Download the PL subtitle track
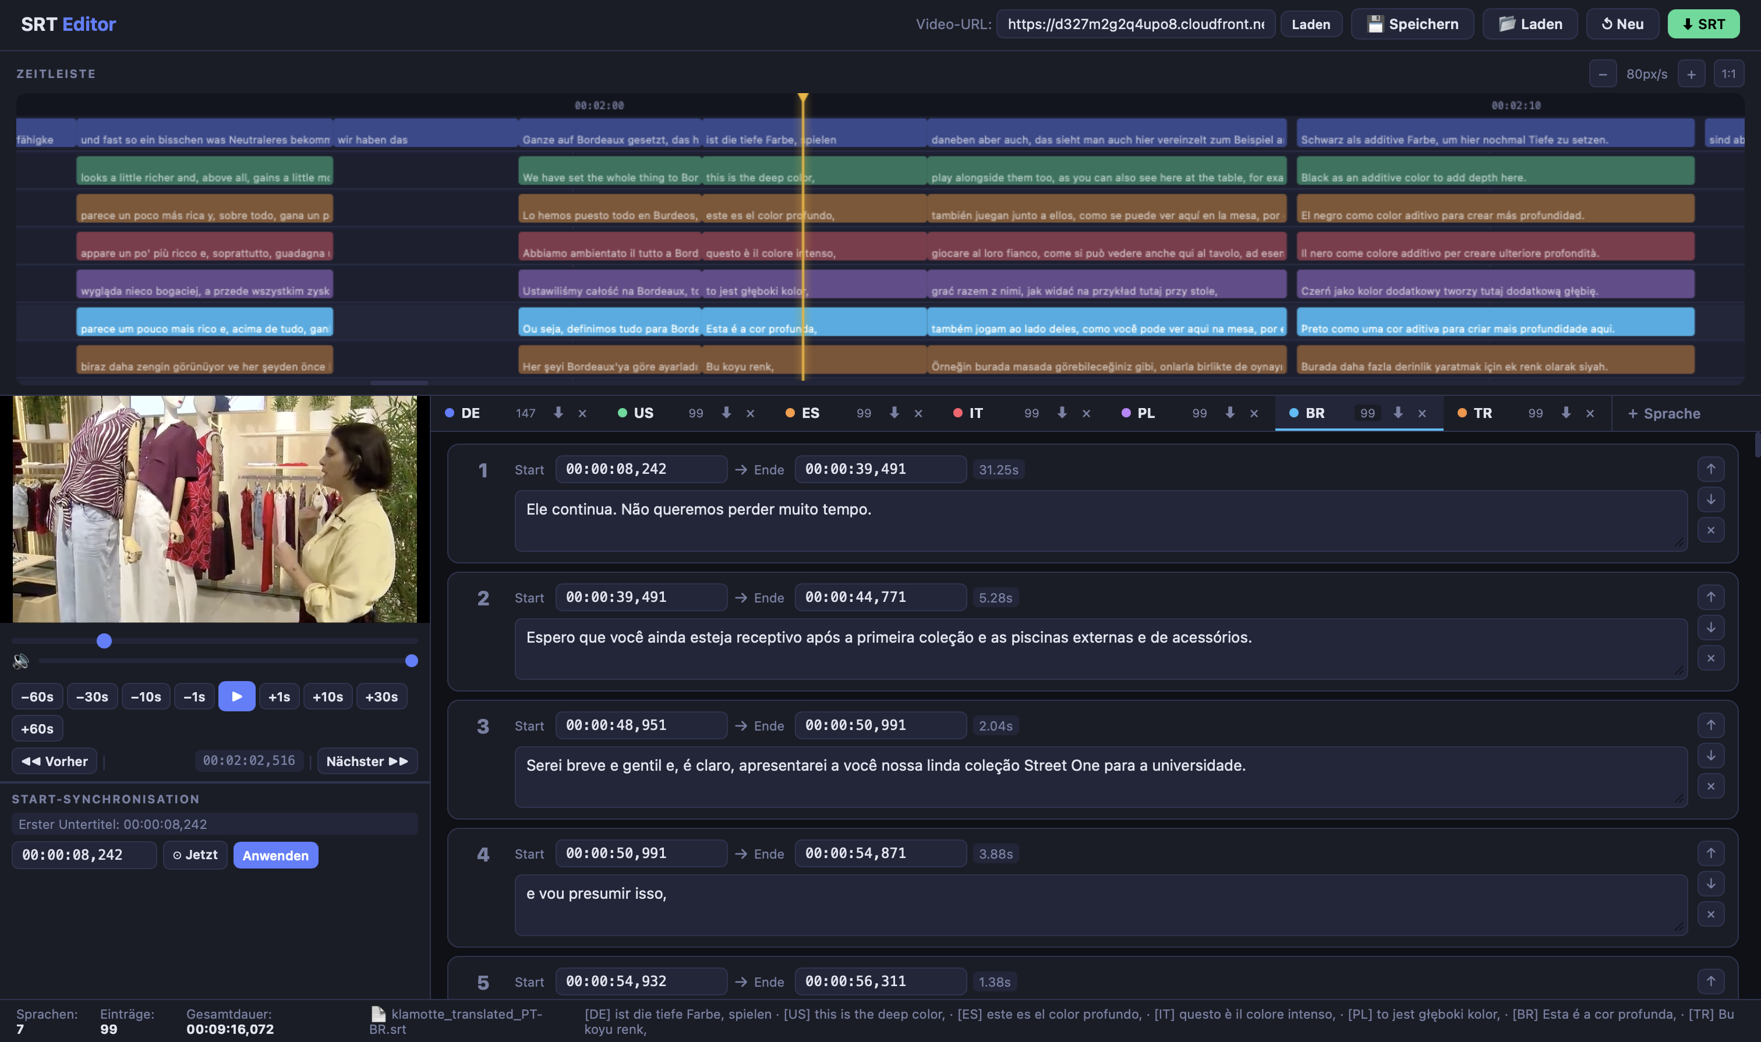The height and width of the screenshot is (1042, 1761). (1230, 413)
